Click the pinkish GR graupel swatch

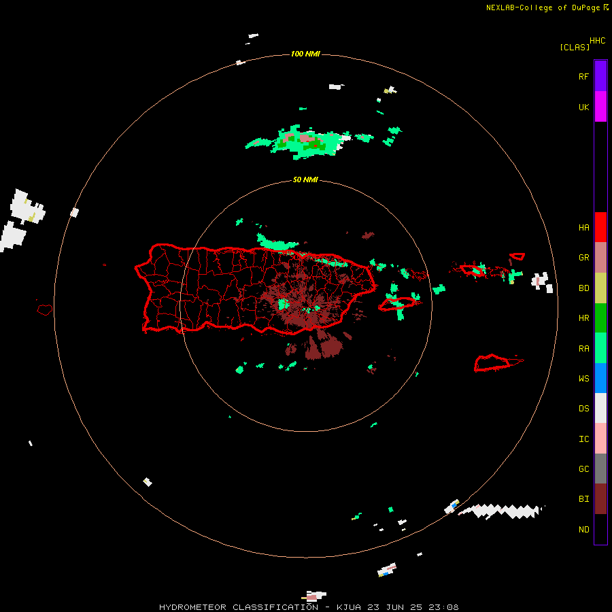(x=600, y=258)
